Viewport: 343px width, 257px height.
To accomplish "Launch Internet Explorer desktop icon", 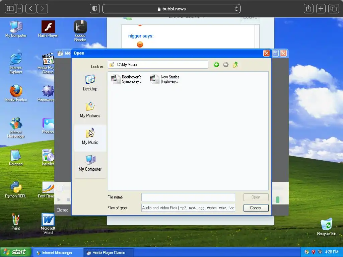I will click(16, 63).
